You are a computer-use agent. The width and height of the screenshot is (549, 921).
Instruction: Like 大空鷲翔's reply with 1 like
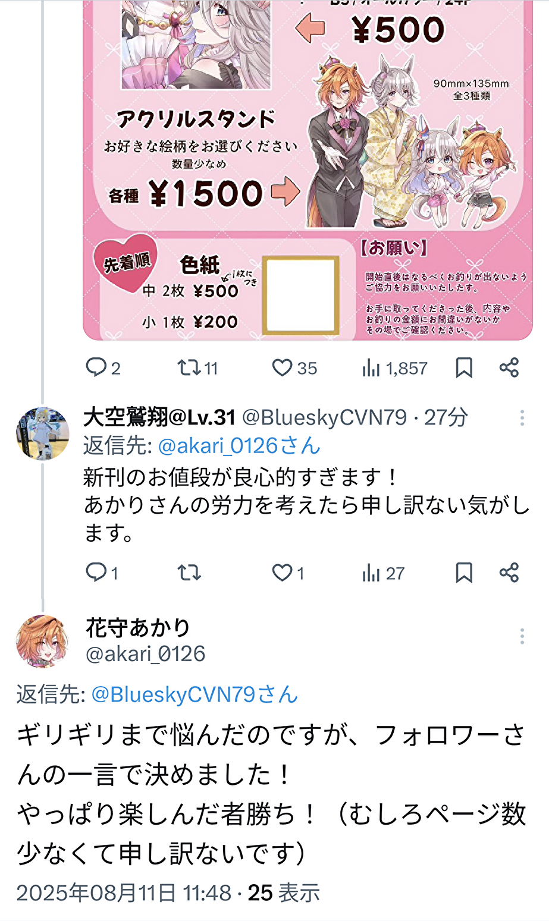pos(288,573)
